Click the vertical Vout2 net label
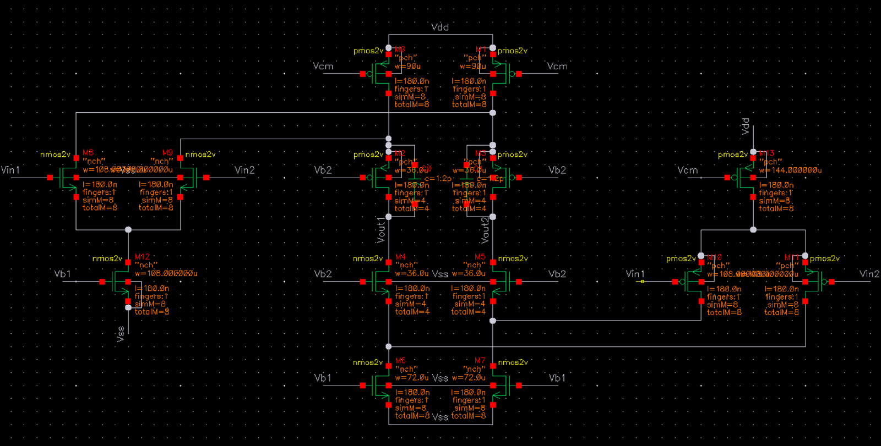 (485, 230)
